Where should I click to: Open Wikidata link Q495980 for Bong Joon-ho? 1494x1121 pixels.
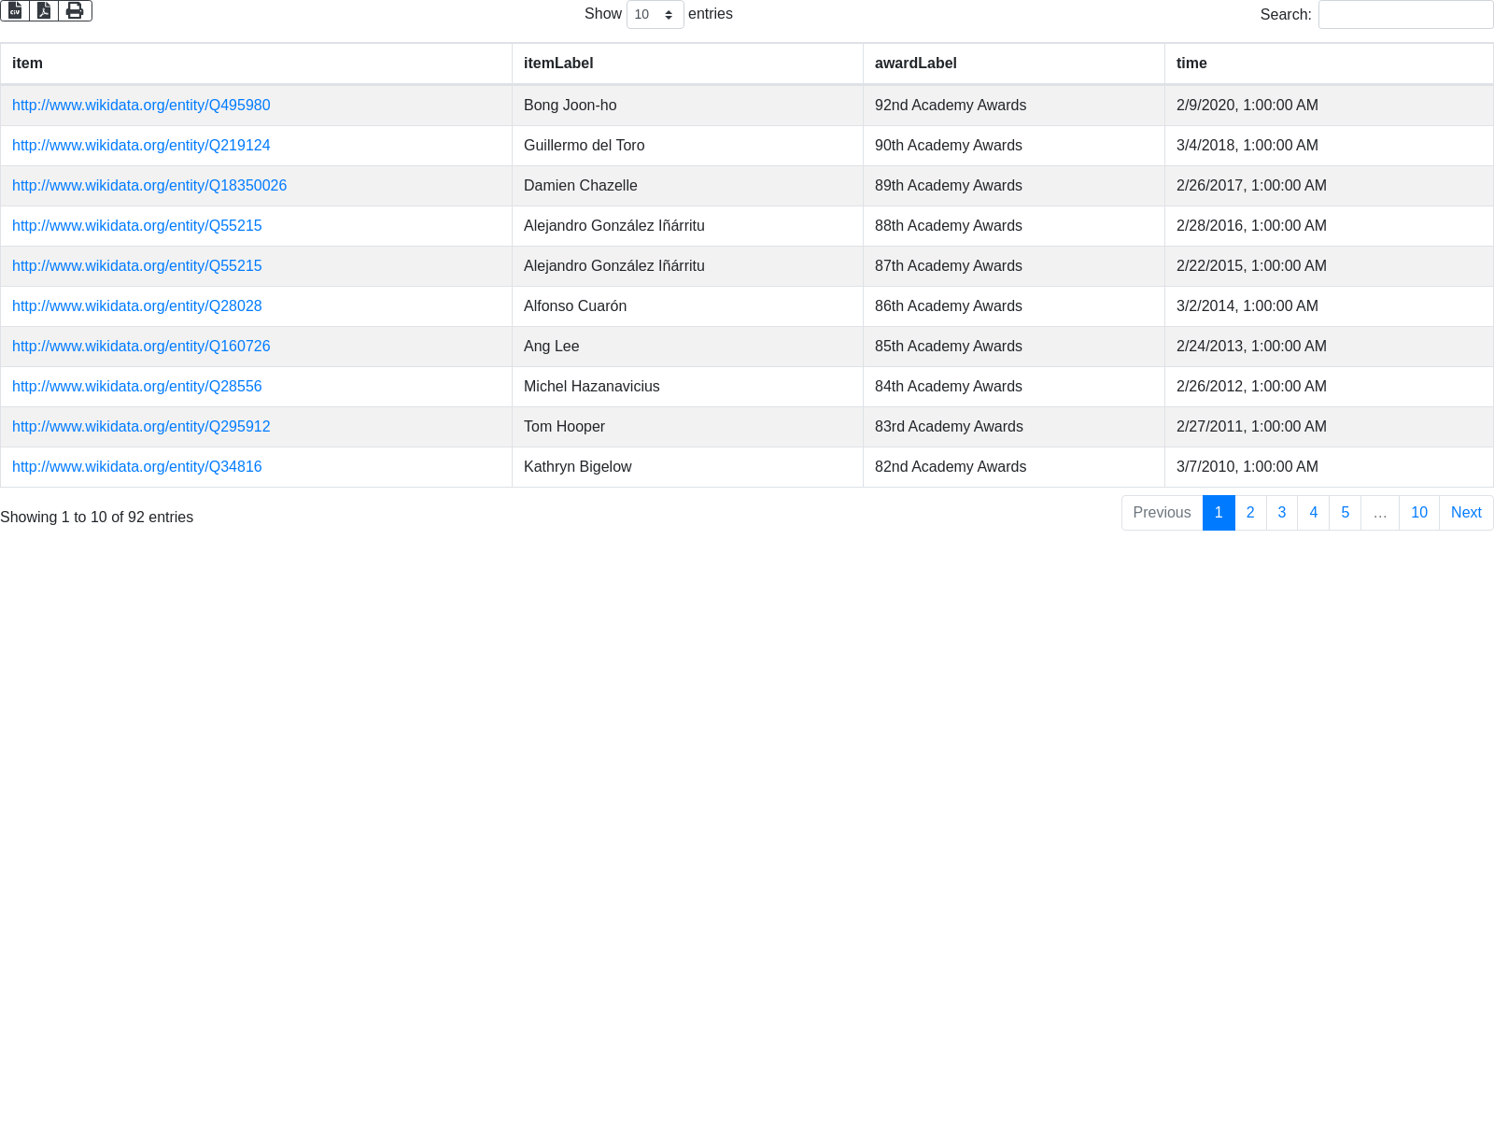pyautogui.click(x=141, y=106)
